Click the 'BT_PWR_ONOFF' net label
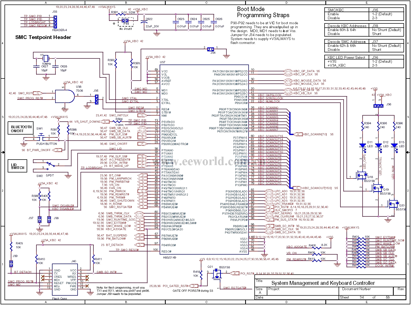Image resolution: width=418 pixels, height=322 pixels. (39, 150)
